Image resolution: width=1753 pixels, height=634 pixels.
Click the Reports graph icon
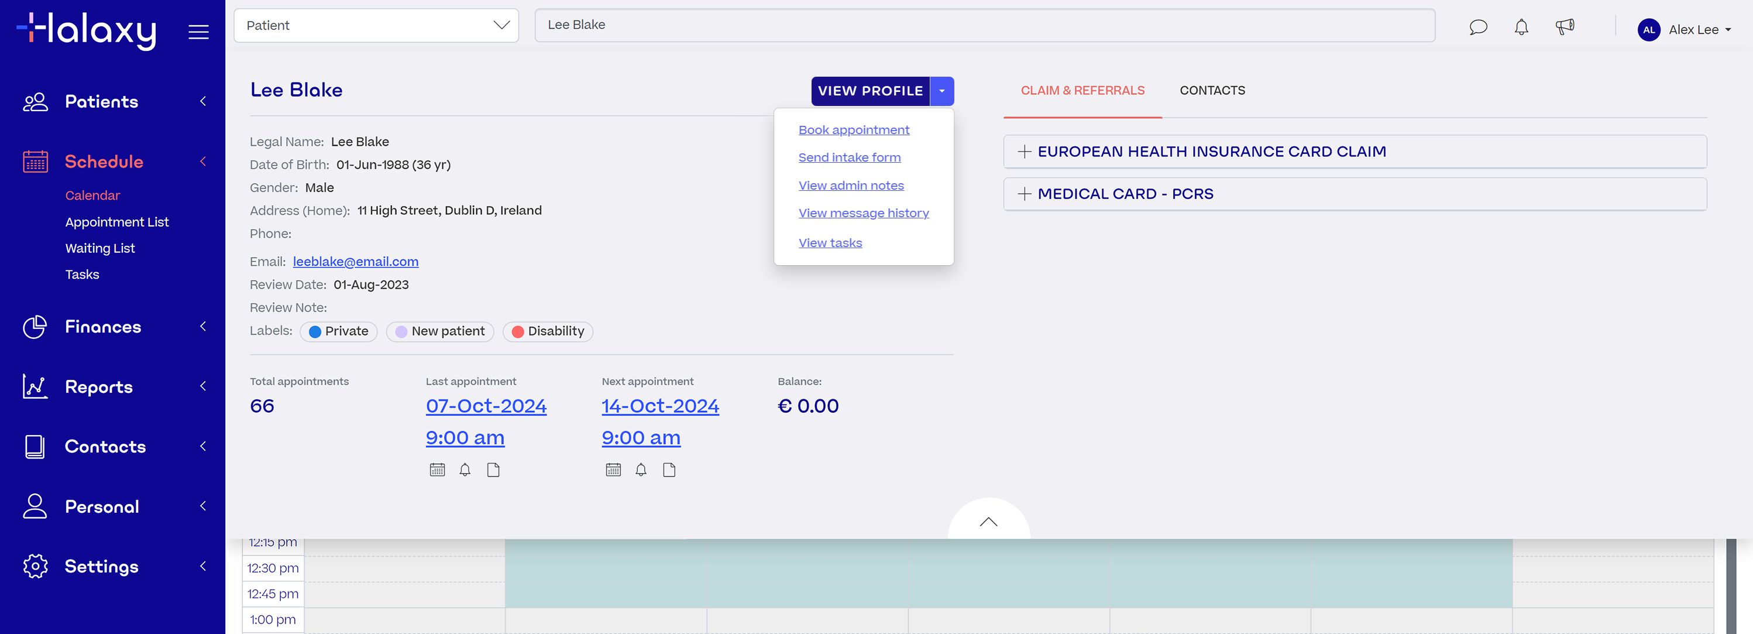coord(35,387)
